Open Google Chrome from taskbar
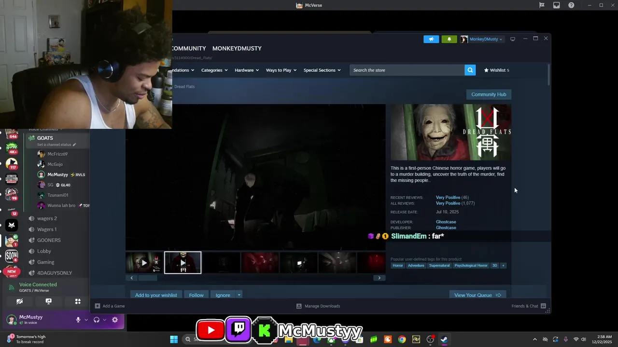Image resolution: width=618 pixels, height=347 pixels. 402,339
